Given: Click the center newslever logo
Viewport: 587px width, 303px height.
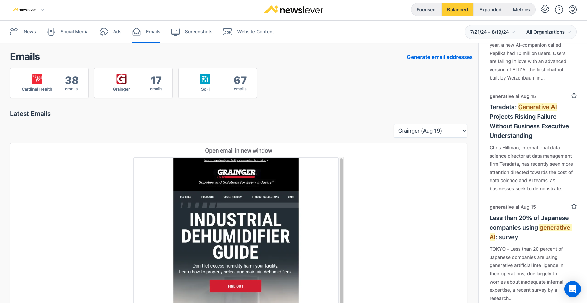Looking at the screenshot, I should click(x=293, y=10).
